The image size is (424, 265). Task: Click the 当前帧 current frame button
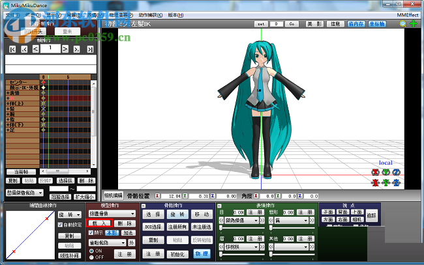point(22,172)
